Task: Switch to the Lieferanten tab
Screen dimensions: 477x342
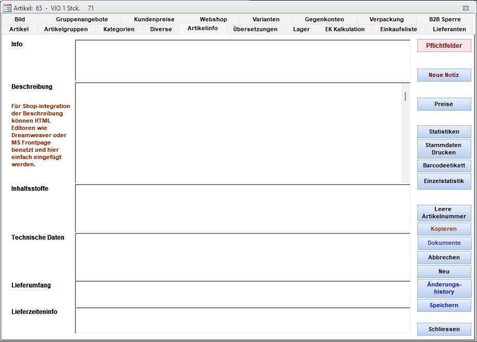Action: [x=449, y=29]
